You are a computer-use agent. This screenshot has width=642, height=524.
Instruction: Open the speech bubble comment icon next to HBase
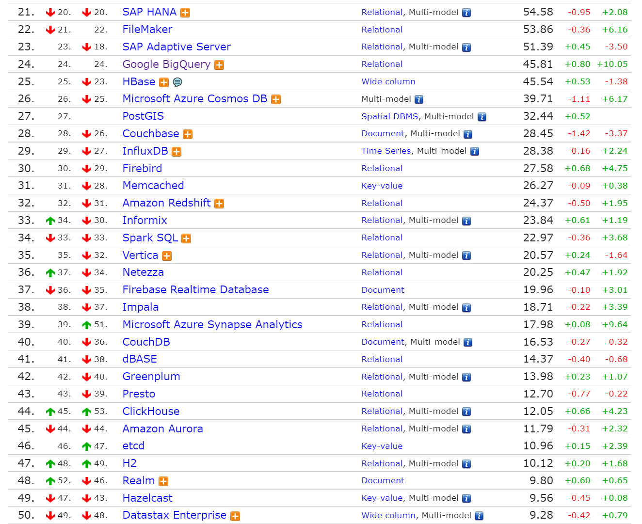click(x=177, y=82)
